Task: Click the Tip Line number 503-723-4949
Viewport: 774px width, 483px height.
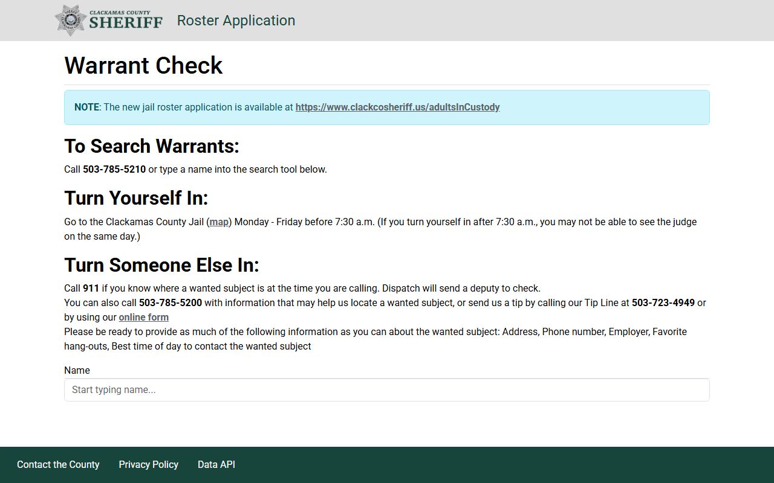Action: click(x=663, y=303)
